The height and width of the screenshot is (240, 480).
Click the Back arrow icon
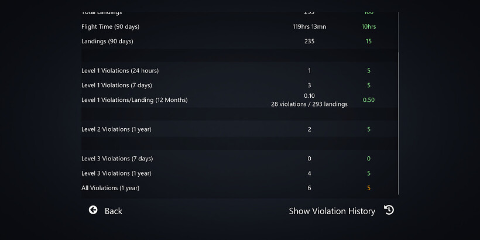coord(93,210)
